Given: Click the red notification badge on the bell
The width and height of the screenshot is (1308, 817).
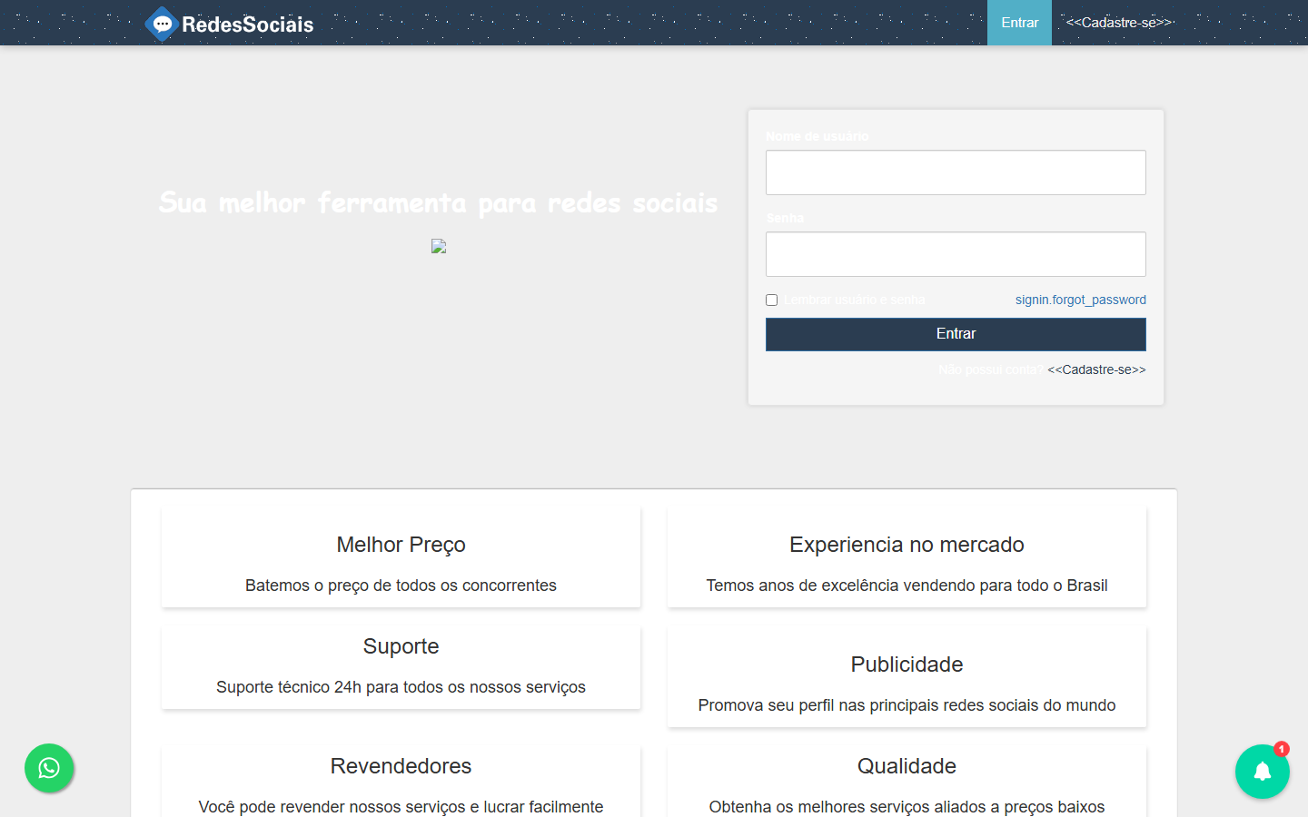Looking at the screenshot, I should point(1281,750).
